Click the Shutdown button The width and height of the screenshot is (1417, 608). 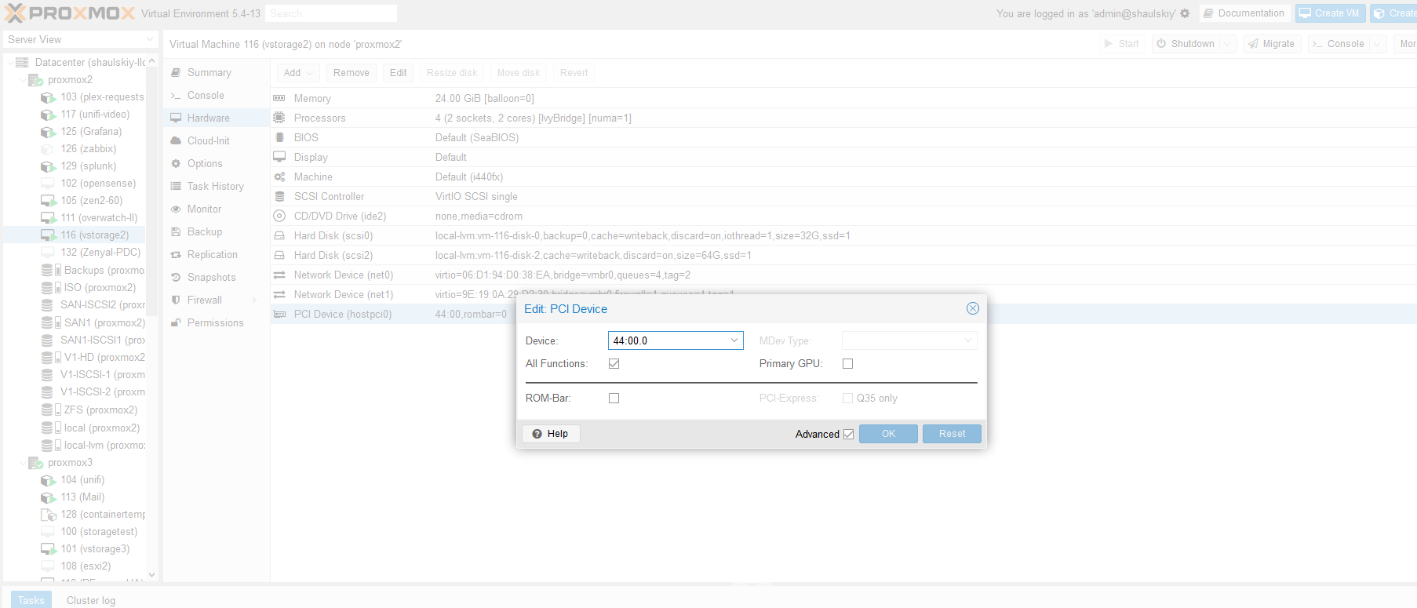pyautogui.click(x=1186, y=44)
